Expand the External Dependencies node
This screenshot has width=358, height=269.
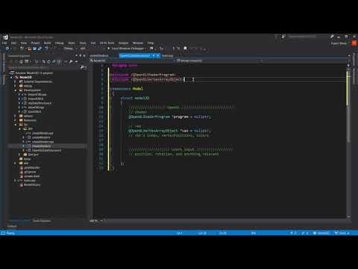point(16,81)
